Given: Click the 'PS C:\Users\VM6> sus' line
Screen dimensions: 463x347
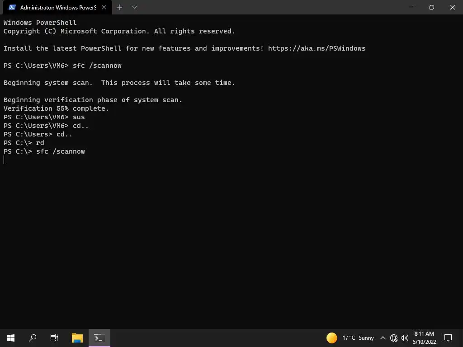Looking at the screenshot, I should click(x=44, y=117).
